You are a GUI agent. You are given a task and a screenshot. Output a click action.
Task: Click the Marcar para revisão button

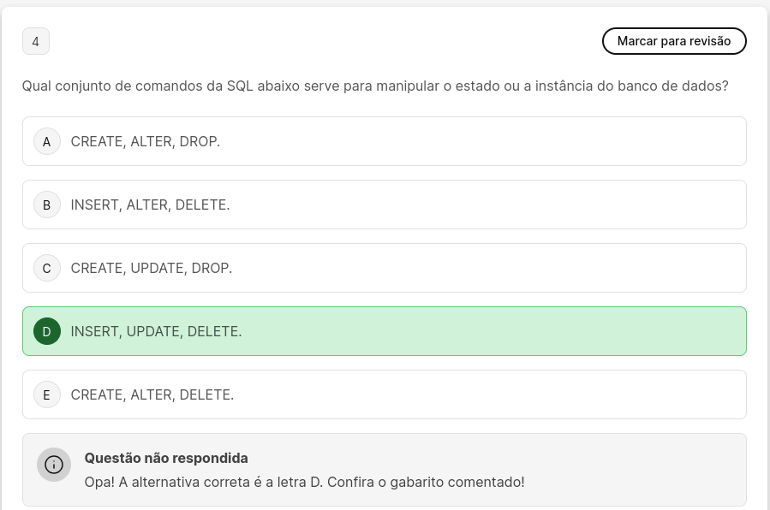pyautogui.click(x=674, y=41)
